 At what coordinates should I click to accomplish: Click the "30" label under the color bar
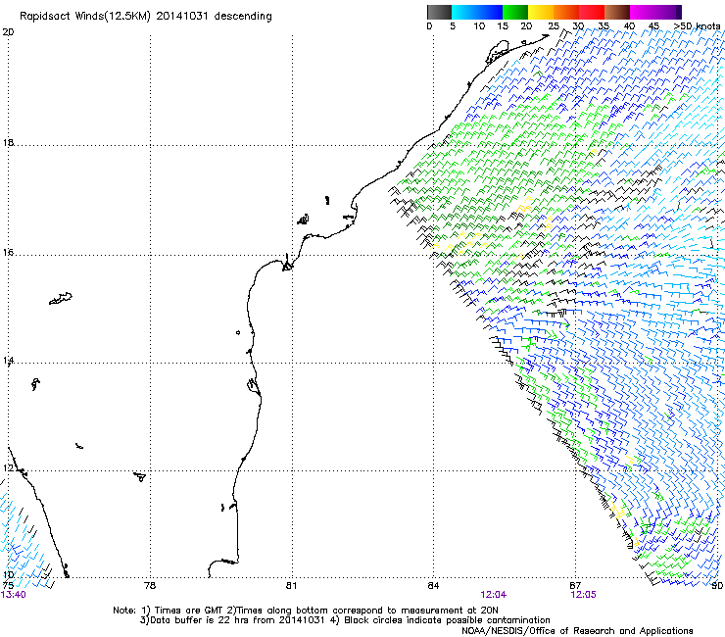click(x=578, y=25)
